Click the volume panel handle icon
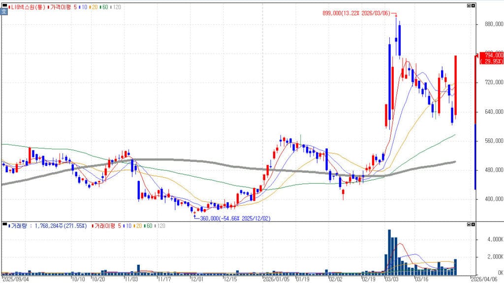Image resolution: width=504 pixels, height=283 pixels. click(x=3, y=225)
